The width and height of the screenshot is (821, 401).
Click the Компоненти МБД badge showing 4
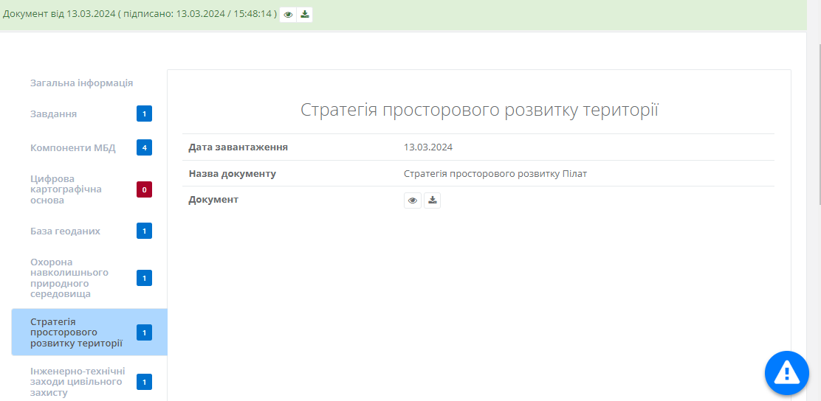(145, 147)
